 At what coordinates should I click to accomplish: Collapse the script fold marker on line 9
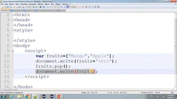point(13,51)
